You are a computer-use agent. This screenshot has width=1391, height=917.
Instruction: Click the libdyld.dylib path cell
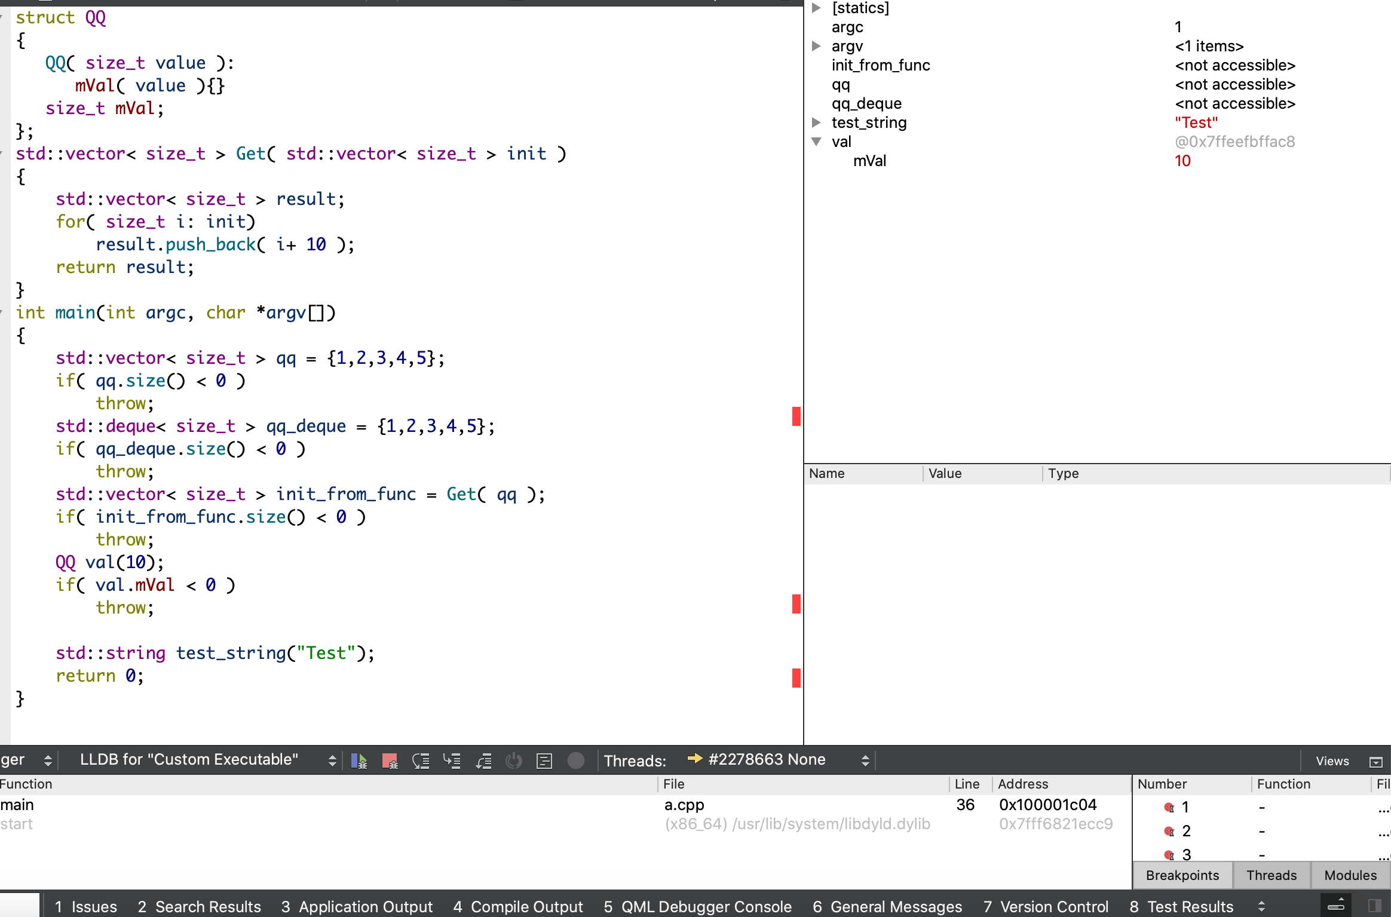[797, 824]
